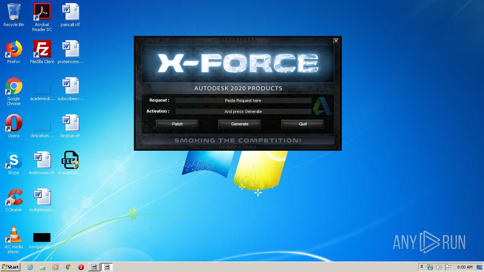Select the Skype desktop shortcut
The image size is (484, 272).
point(14,163)
